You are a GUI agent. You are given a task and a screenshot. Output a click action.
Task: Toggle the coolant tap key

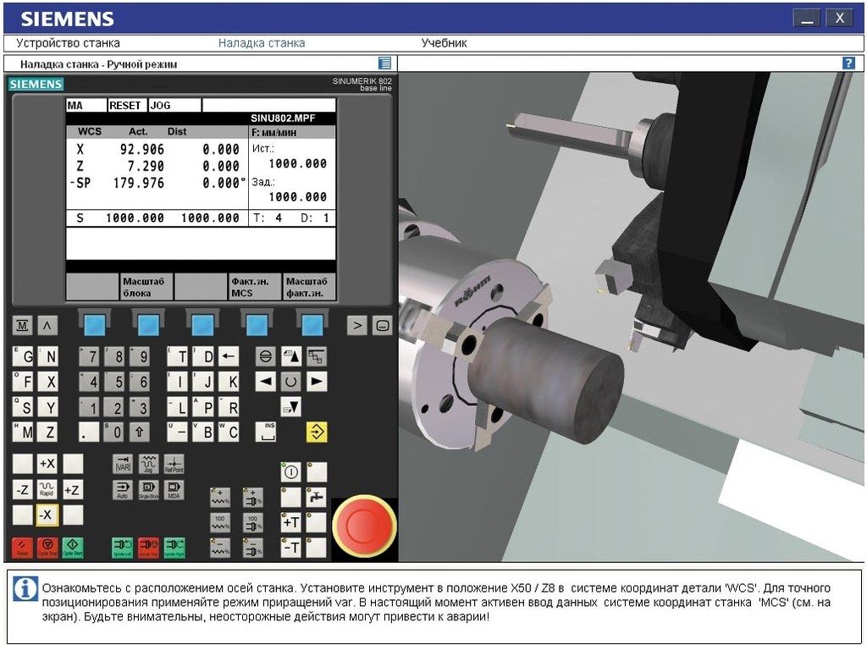(x=317, y=497)
